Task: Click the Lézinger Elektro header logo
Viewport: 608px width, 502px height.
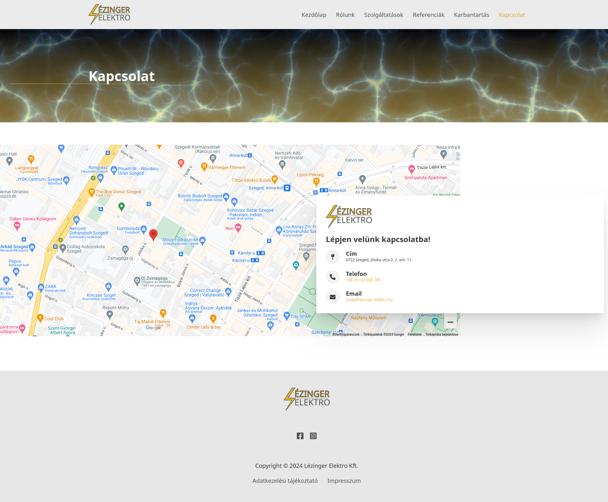Action: [110, 15]
